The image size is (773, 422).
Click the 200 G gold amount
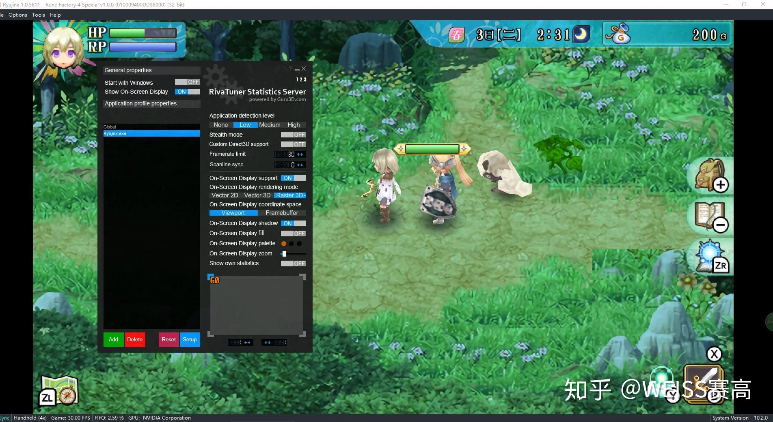tap(710, 35)
